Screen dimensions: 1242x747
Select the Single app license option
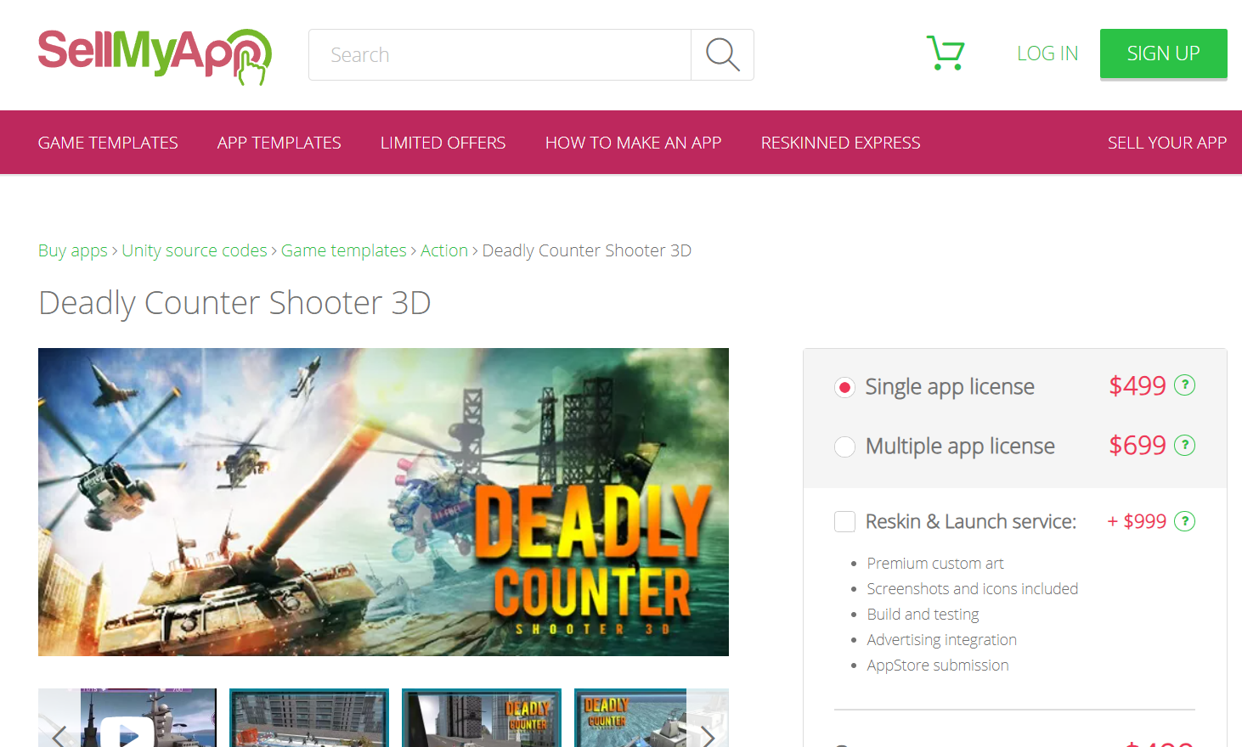[x=844, y=388]
